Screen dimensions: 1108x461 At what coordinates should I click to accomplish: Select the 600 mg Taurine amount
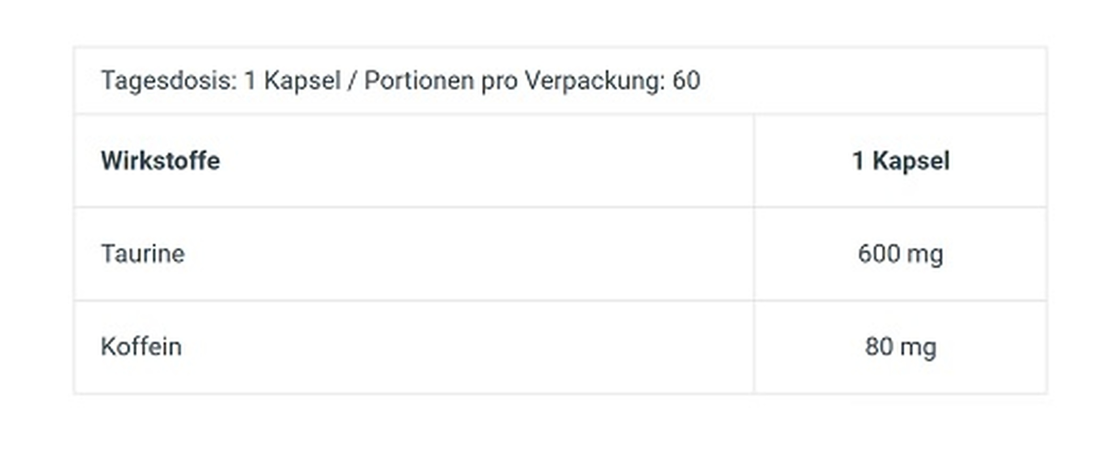(901, 254)
